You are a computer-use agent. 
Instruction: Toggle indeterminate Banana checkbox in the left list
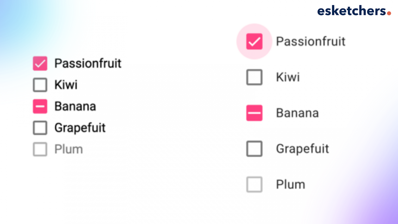40,106
